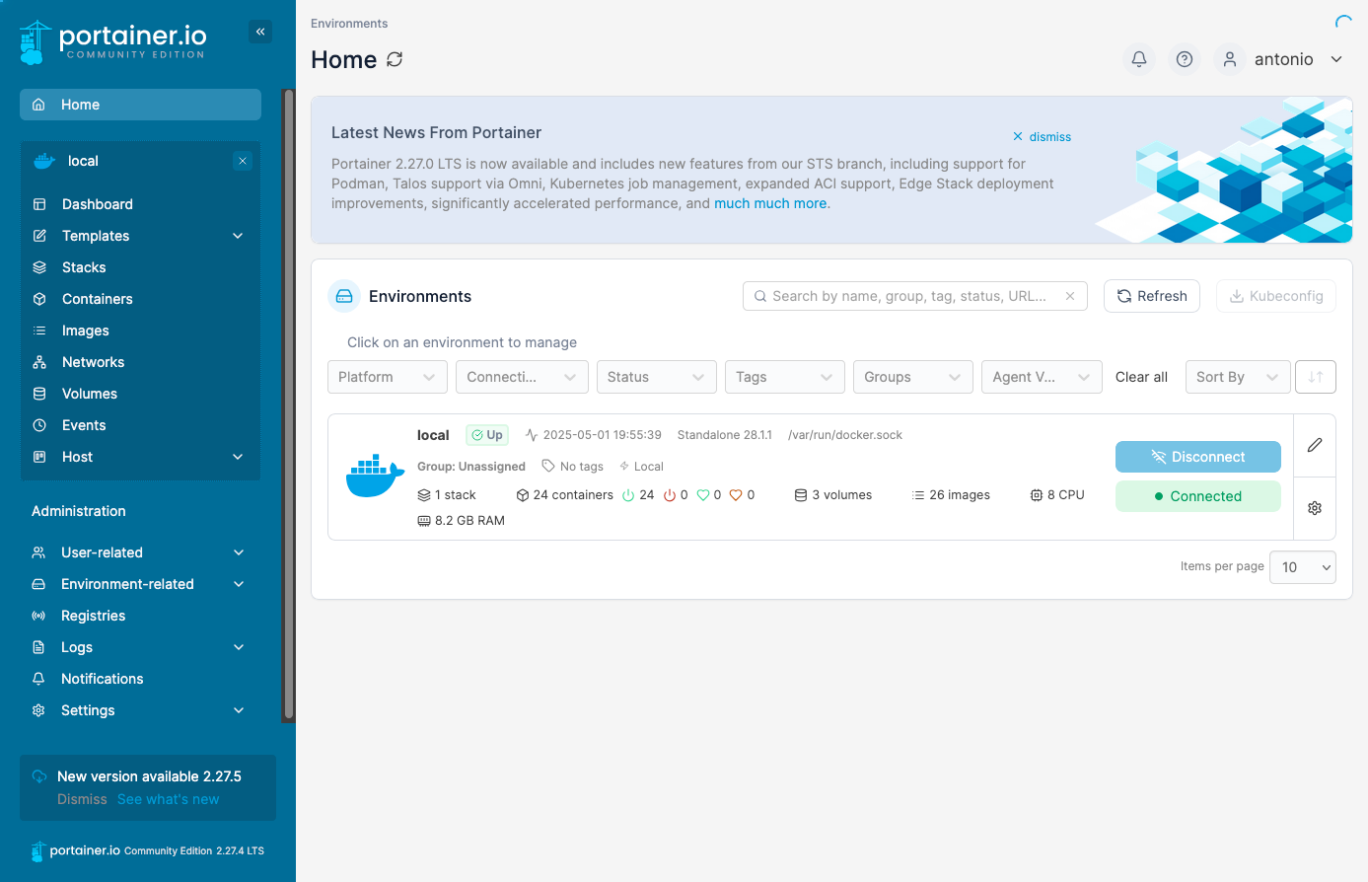This screenshot has width=1368, height=882.
Task: Click the running containers power icon showing 24
Action: point(628,495)
